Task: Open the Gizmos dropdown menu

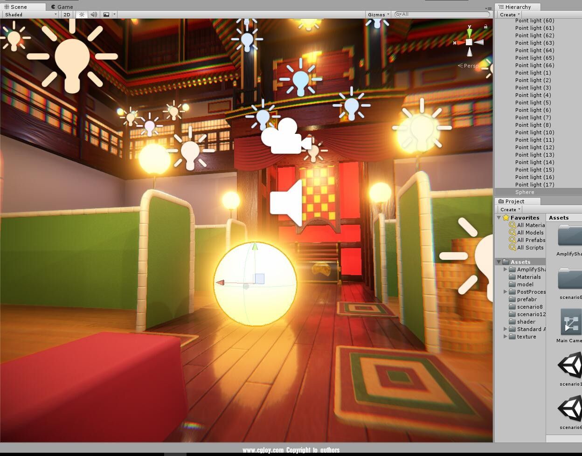Action: coord(378,14)
